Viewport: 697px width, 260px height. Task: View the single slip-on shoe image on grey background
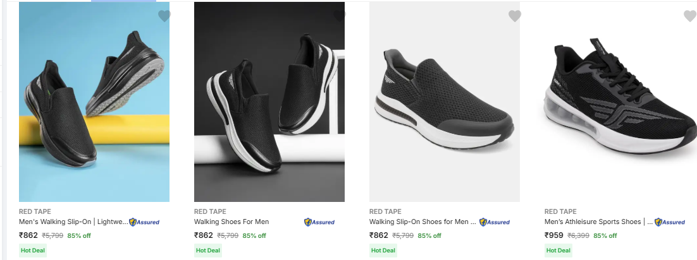point(445,102)
